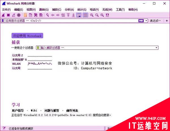
Task: Click 已准备好加载或捕获 status text
Action: tap(21, 128)
